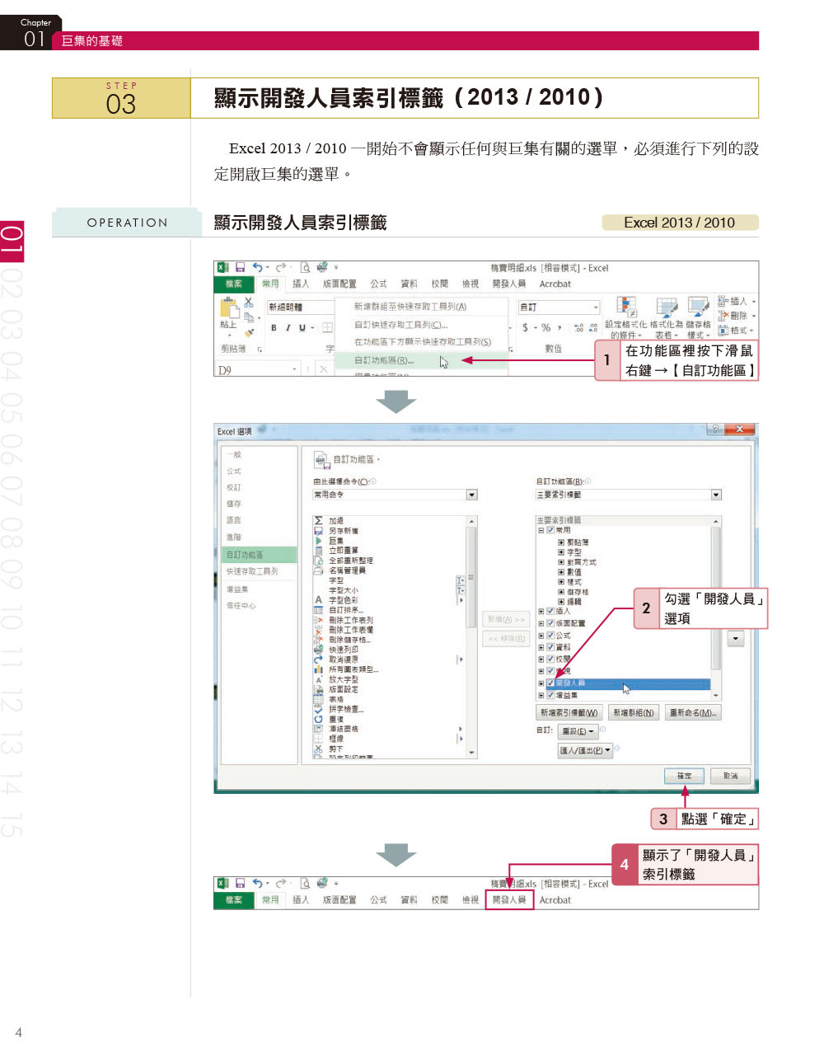
Task: Toggle Italic (I) formatting
Action: coord(288,328)
